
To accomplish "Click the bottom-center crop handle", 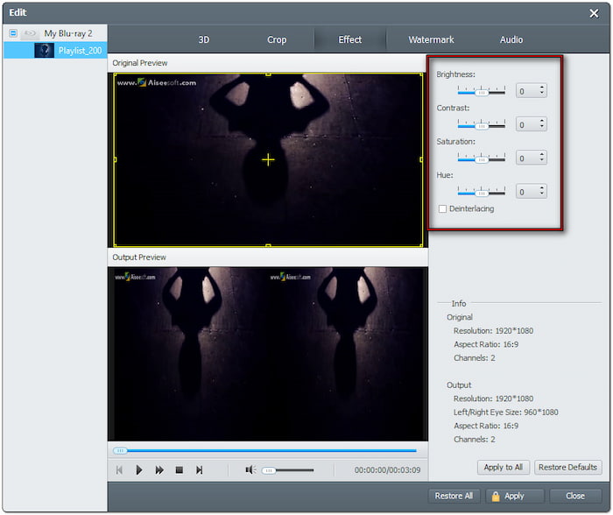I will tap(268, 245).
